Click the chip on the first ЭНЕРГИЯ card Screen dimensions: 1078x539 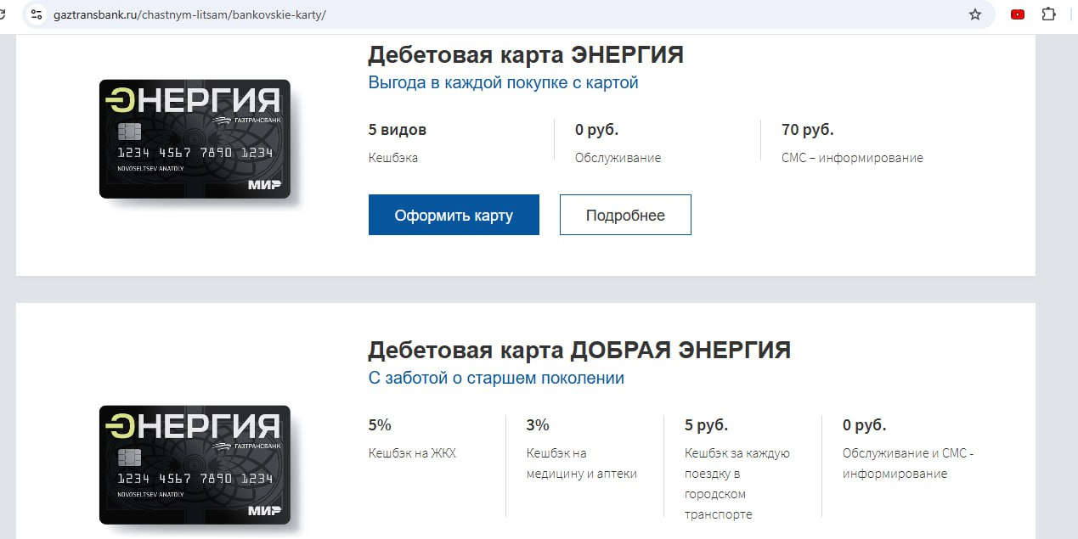129,132
